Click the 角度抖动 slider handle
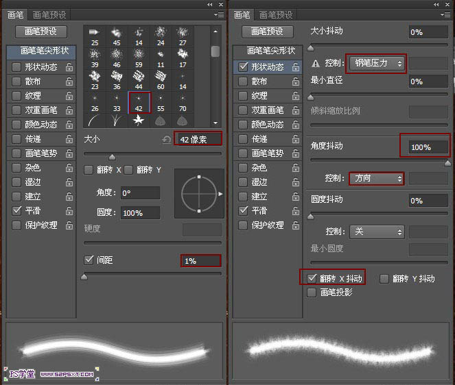The width and height of the screenshot is (455, 385). [x=448, y=163]
